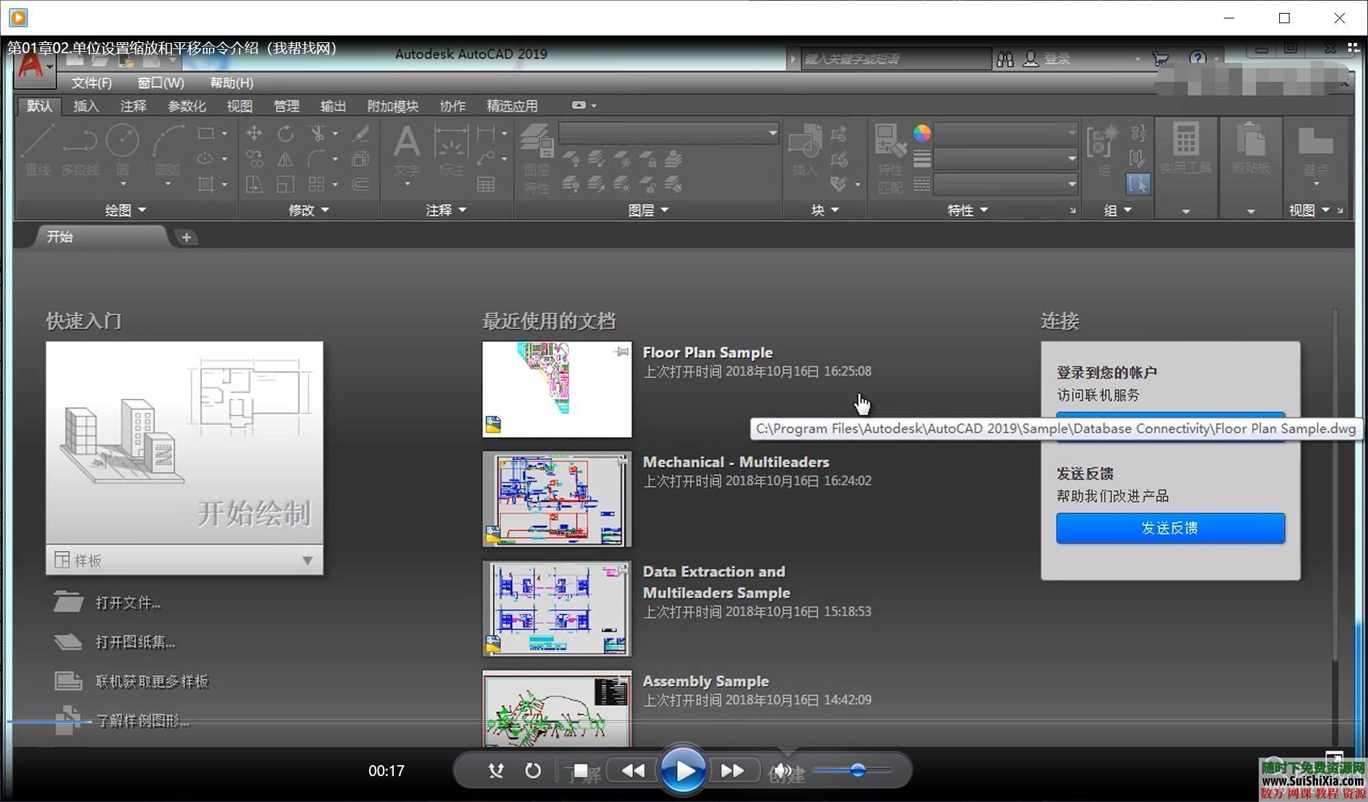The width and height of the screenshot is (1368, 802).
Task: Click the fast forward button
Action: 732,771
